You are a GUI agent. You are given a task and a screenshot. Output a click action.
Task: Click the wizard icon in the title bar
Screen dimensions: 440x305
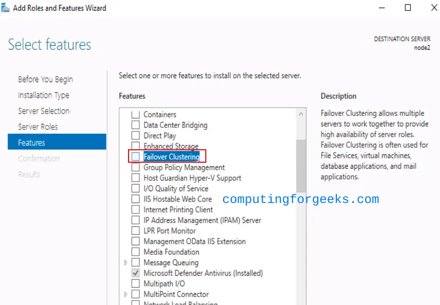click(5, 8)
